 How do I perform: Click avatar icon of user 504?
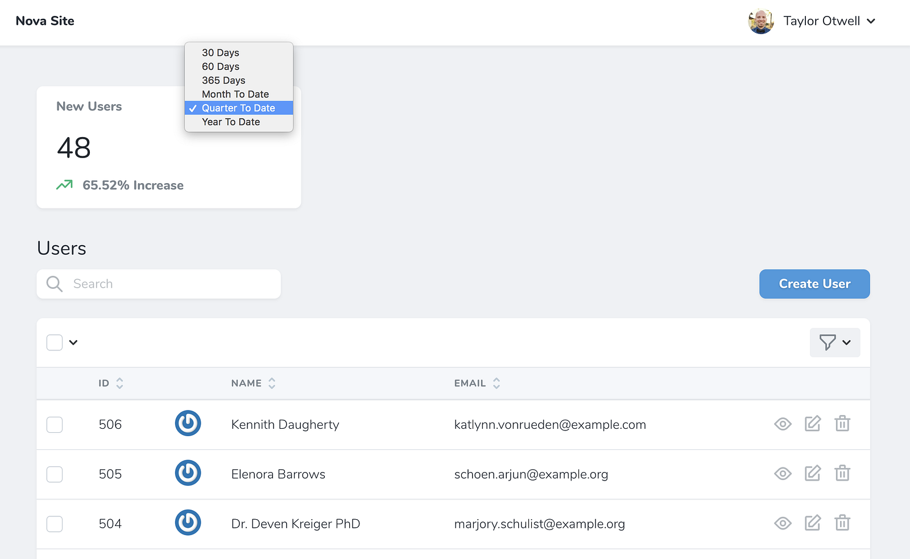point(188,523)
